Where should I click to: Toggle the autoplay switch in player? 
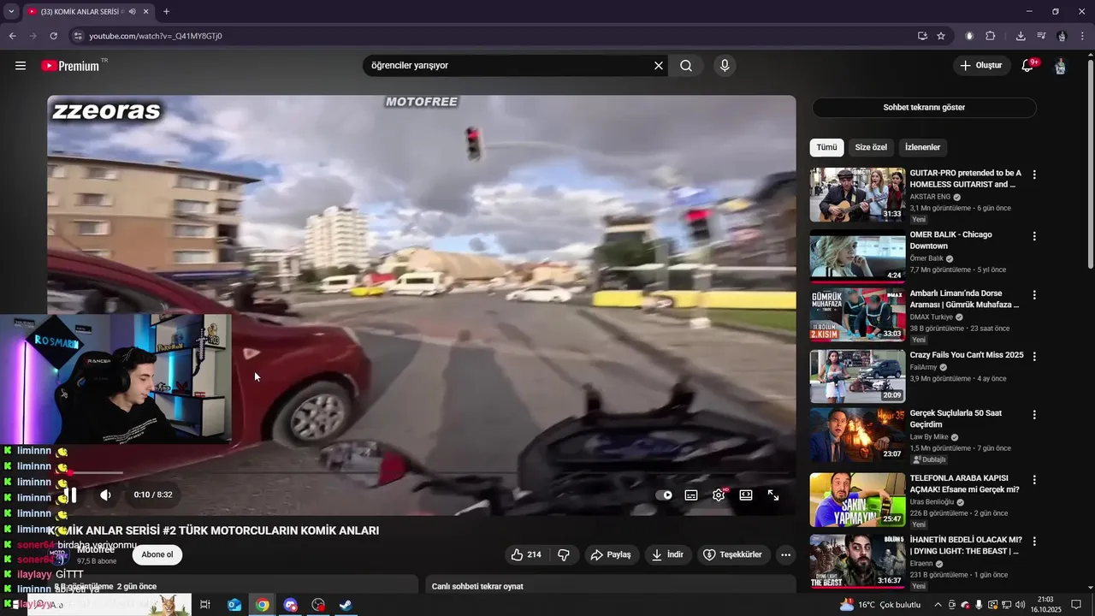tap(664, 495)
